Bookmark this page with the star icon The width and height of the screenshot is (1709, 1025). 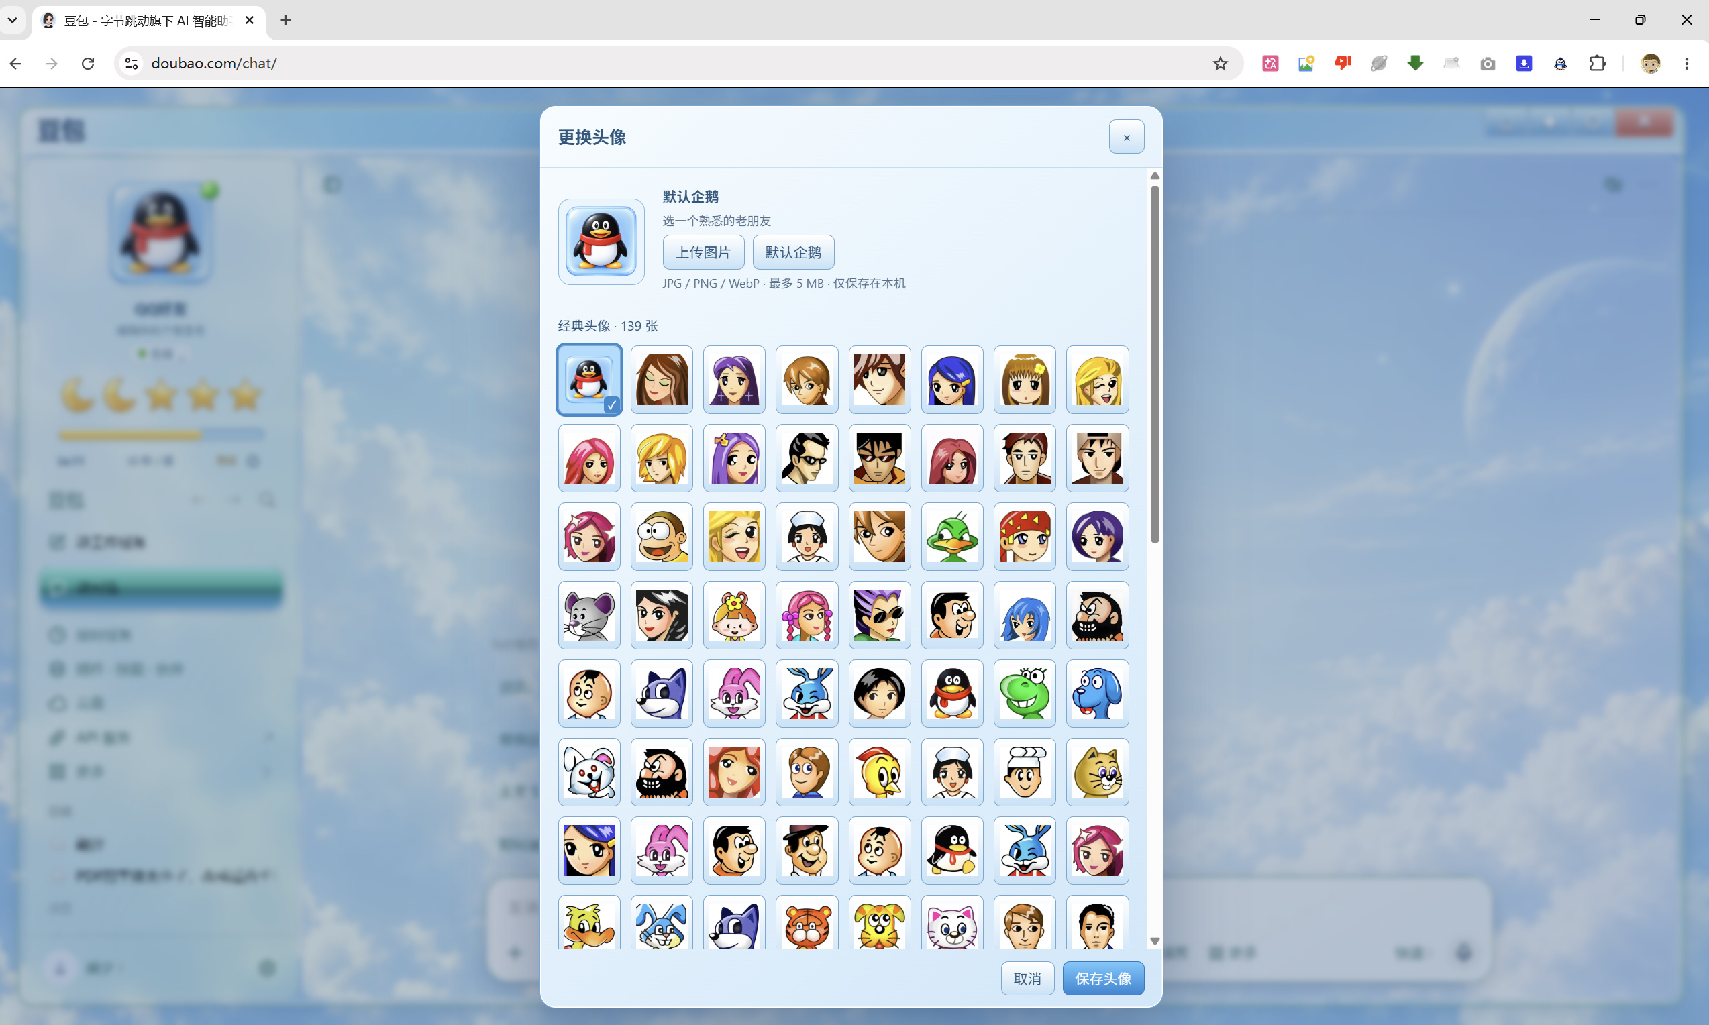click(x=1220, y=64)
